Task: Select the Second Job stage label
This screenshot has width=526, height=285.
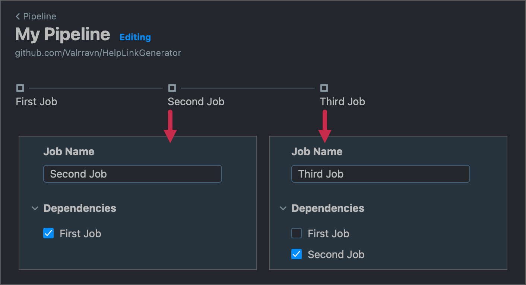Action: pos(196,101)
